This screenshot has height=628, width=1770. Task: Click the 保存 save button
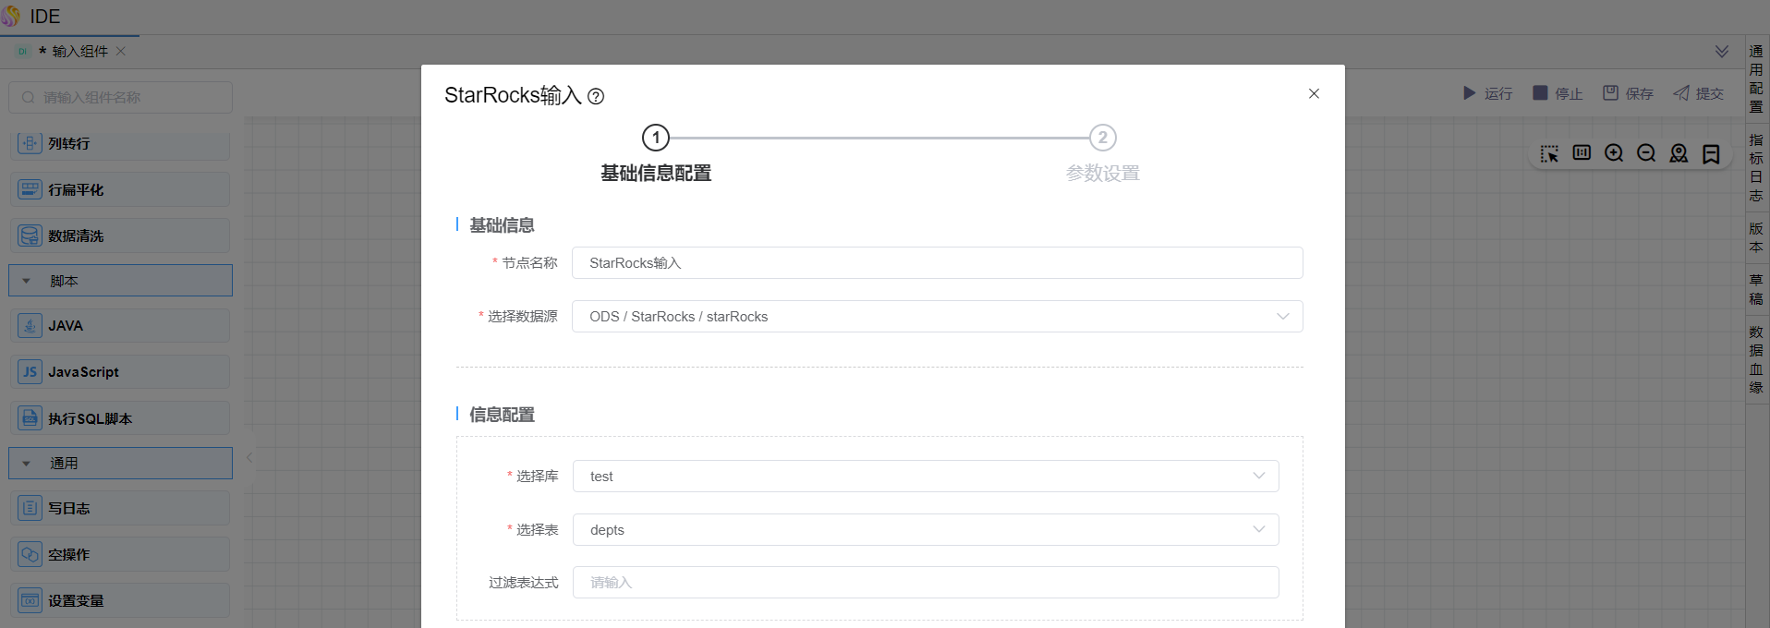tap(1628, 93)
